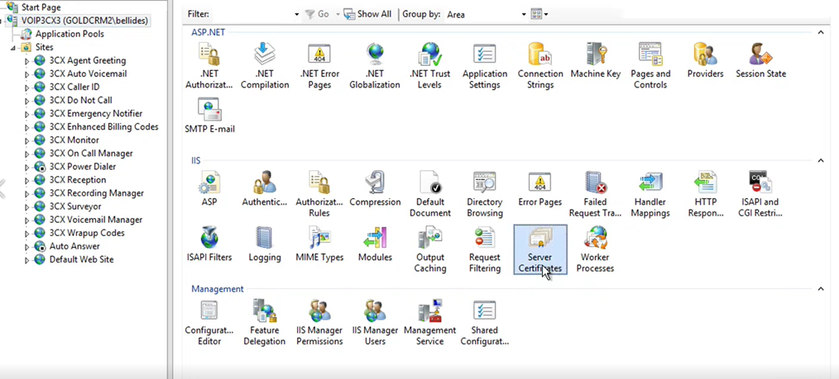The width and height of the screenshot is (839, 379).
Task: Collapse the ASP.NET group section
Action: tap(821, 32)
